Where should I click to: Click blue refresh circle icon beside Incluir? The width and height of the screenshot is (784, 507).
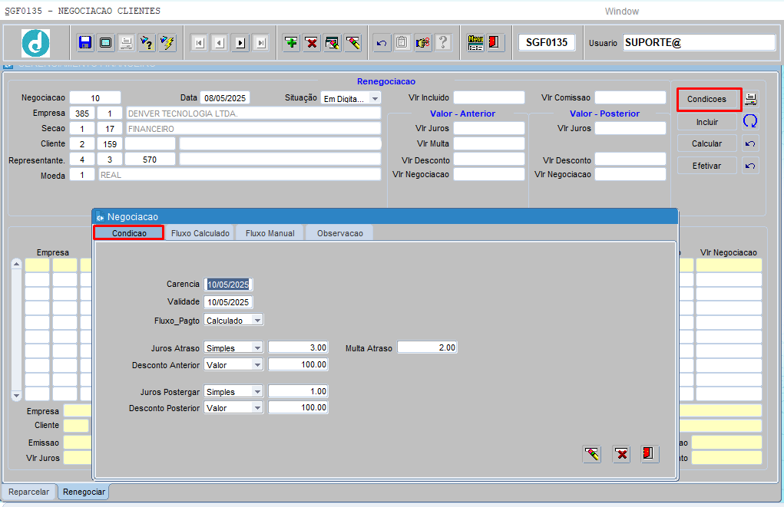click(x=750, y=121)
